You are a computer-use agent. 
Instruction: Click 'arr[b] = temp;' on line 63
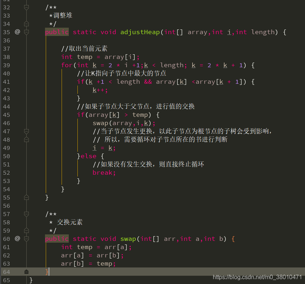click(89, 264)
